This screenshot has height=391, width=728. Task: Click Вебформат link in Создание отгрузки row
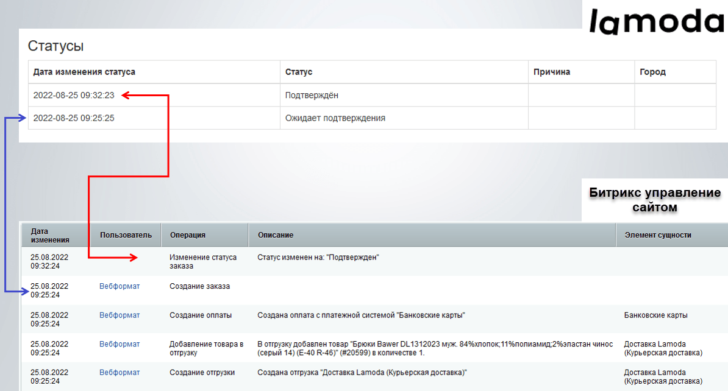coord(120,373)
